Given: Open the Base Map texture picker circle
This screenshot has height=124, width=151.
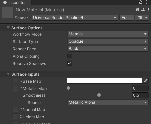Looking at the screenshot, I should coord(21,81).
